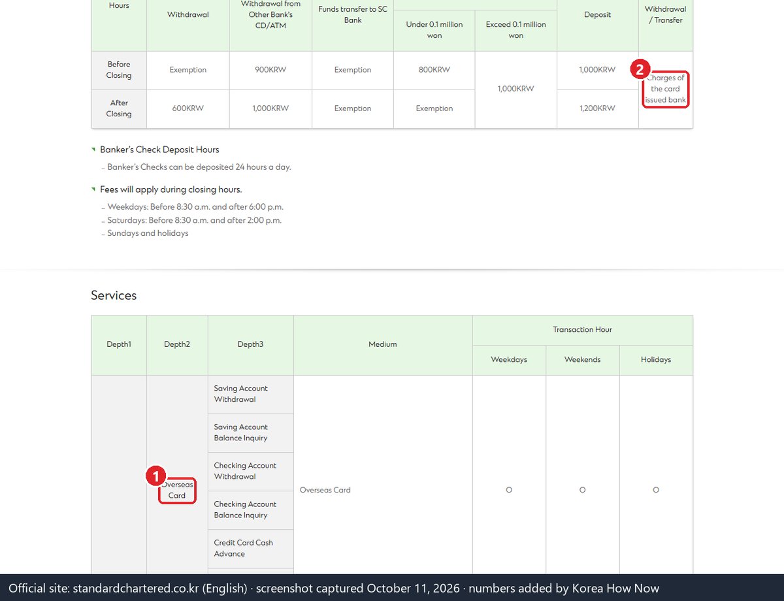This screenshot has height=601, width=784.
Task: Click After Closing 1,000KRW Other Bank's CD/ATM cell
Action: click(x=270, y=108)
